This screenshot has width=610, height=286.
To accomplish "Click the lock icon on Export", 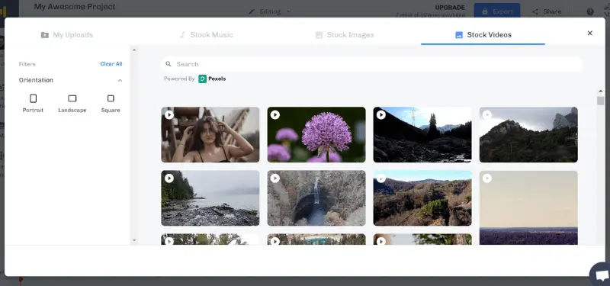I will [x=485, y=11].
